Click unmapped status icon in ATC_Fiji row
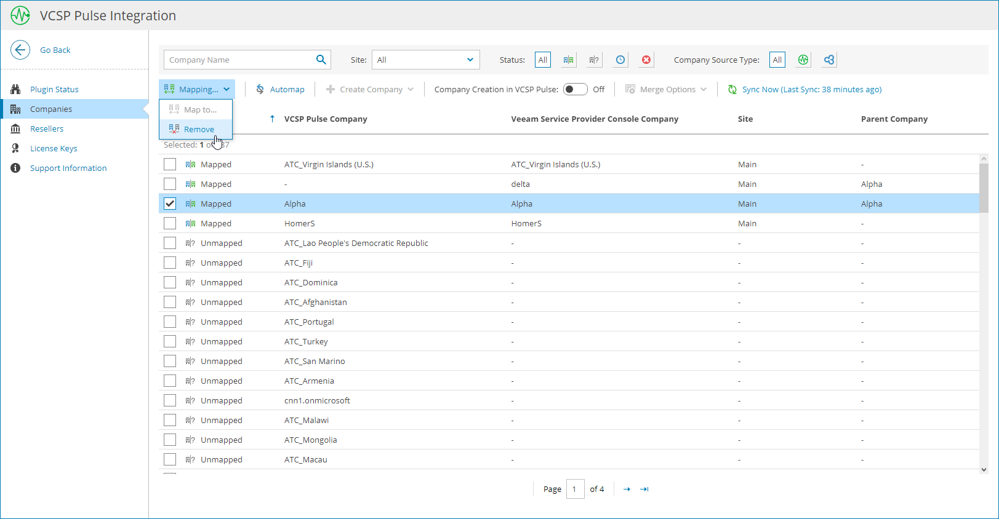Viewport: 999px width, 519px height. [x=190, y=263]
